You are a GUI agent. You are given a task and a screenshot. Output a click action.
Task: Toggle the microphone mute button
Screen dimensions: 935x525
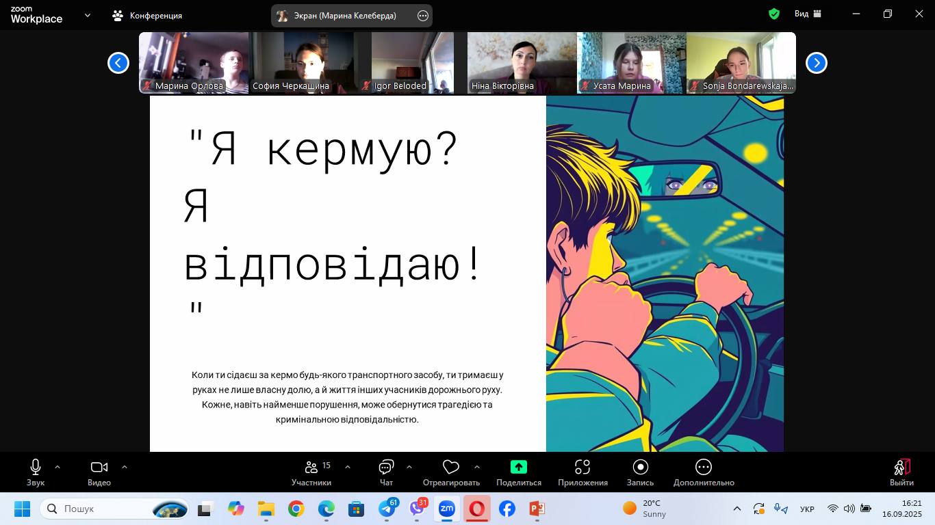(x=36, y=468)
